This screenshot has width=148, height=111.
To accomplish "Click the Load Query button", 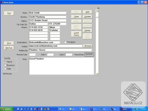I will [76, 34].
